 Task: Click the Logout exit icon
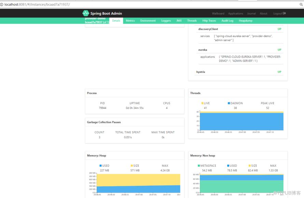(x=284, y=13)
